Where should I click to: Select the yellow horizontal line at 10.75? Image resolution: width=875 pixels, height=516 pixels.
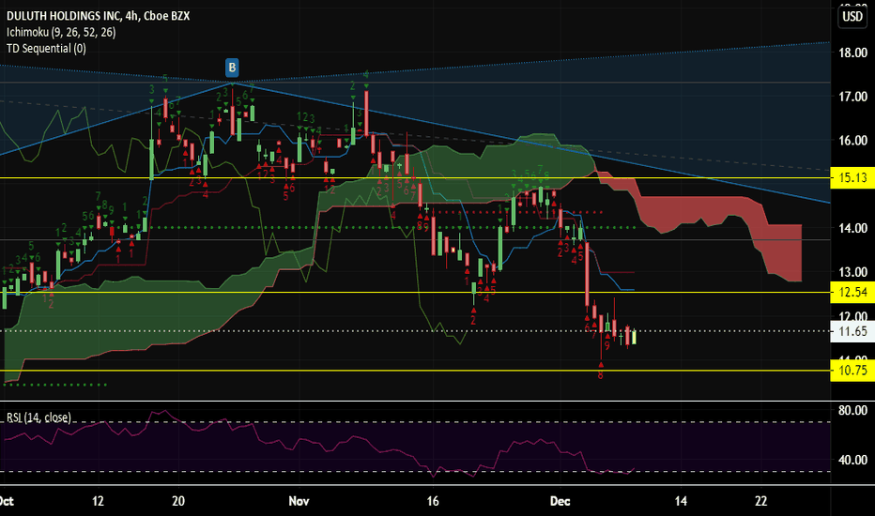pos(376,371)
